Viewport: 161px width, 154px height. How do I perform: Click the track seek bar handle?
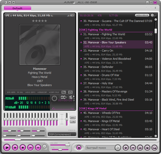click(18, 140)
